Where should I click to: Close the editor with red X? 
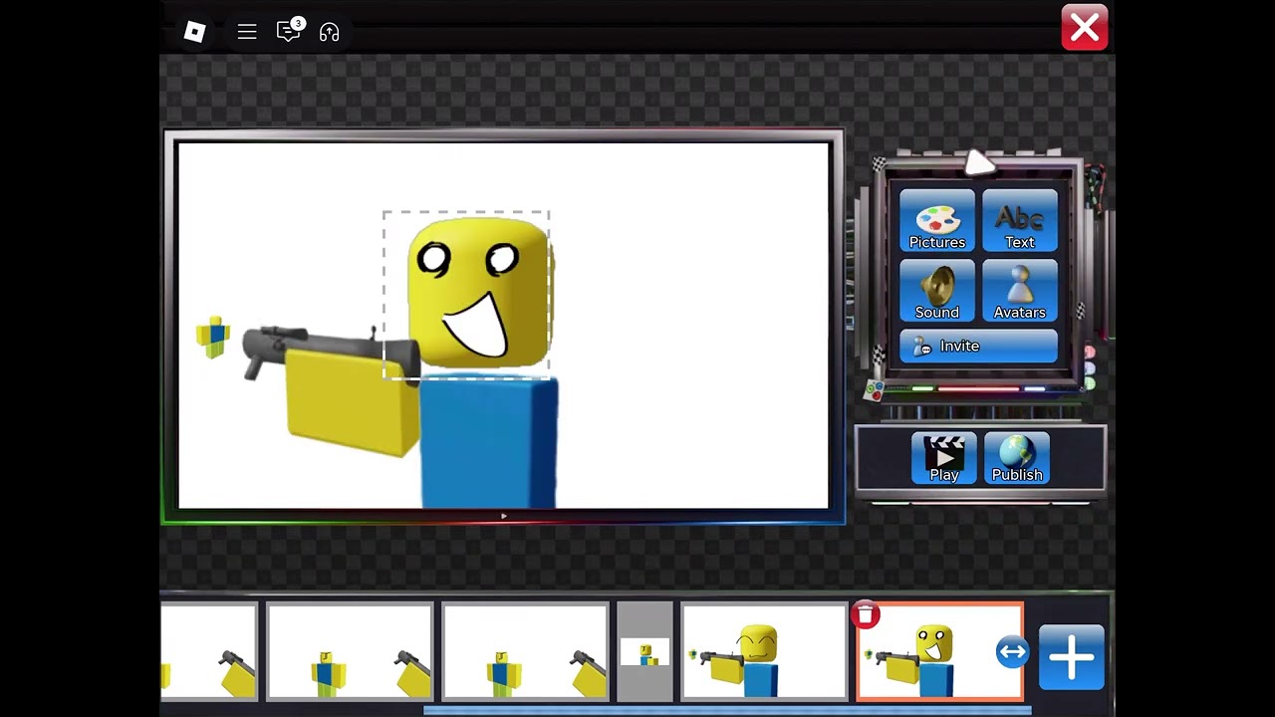pos(1085,28)
